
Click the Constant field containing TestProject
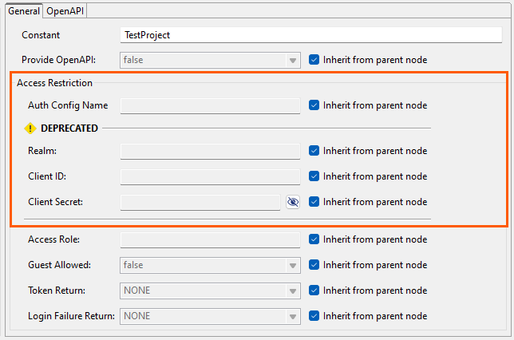point(310,35)
